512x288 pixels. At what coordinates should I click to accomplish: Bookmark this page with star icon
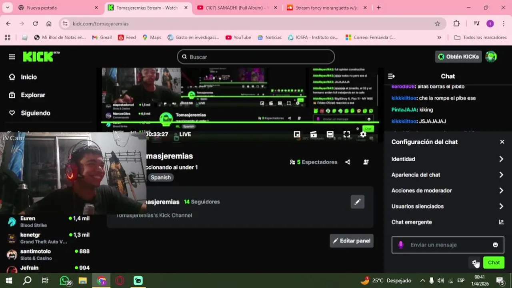(x=437, y=24)
